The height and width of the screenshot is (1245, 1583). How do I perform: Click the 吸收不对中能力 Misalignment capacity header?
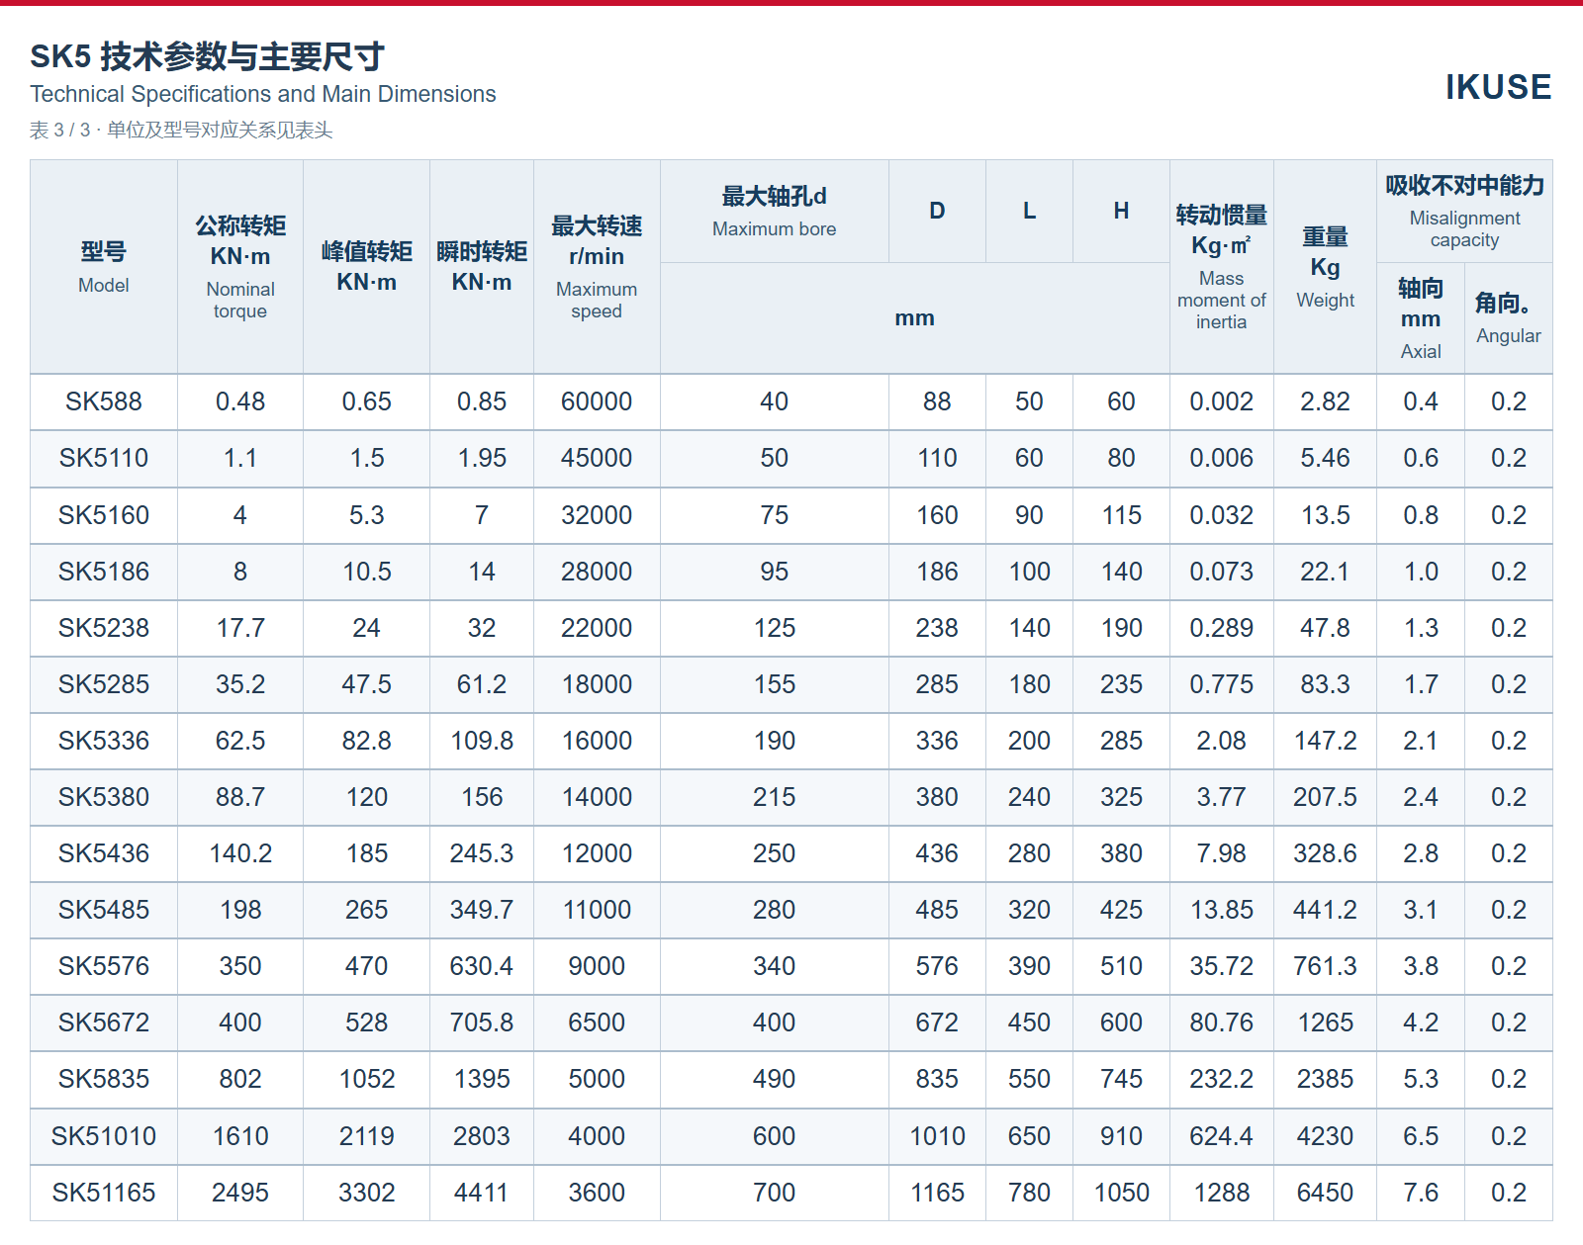pyautogui.click(x=1464, y=212)
